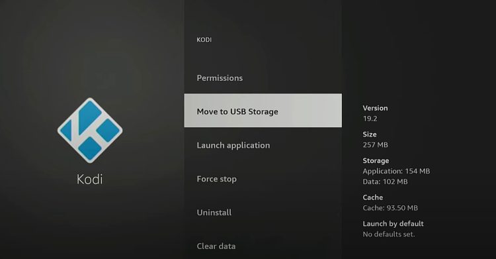
Task: Click the Version heading label
Action: tap(375, 108)
